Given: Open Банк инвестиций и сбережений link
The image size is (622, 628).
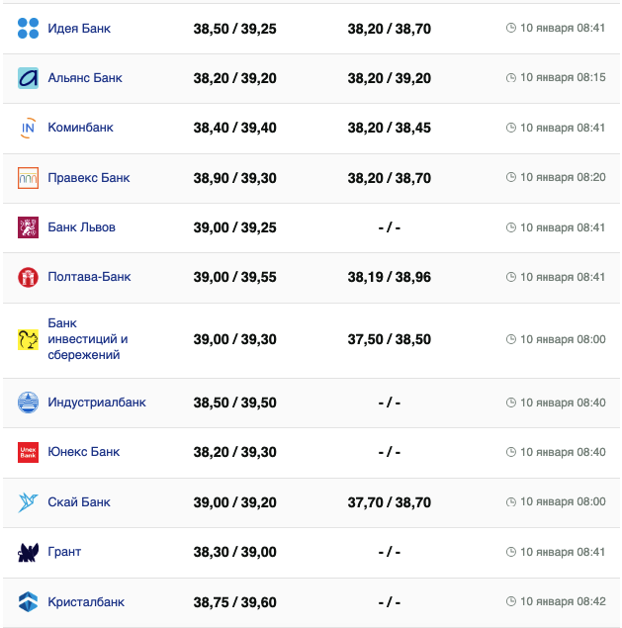Looking at the screenshot, I should coord(87,339).
